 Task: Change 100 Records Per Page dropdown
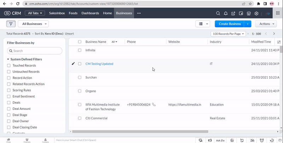point(228,34)
